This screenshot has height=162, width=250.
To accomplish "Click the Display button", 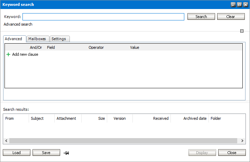I will click(202, 153).
